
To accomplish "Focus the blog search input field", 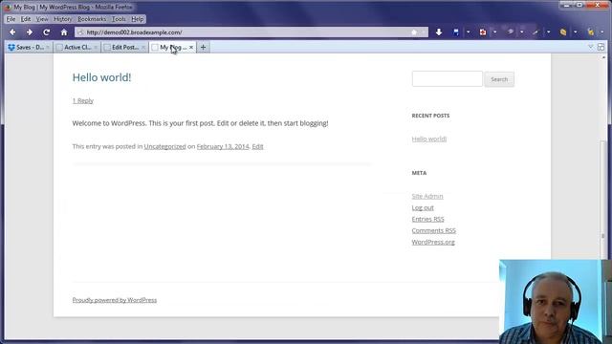I will 448,78.
